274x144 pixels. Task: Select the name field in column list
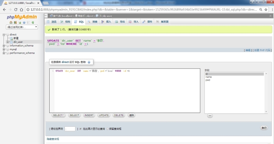235,77
